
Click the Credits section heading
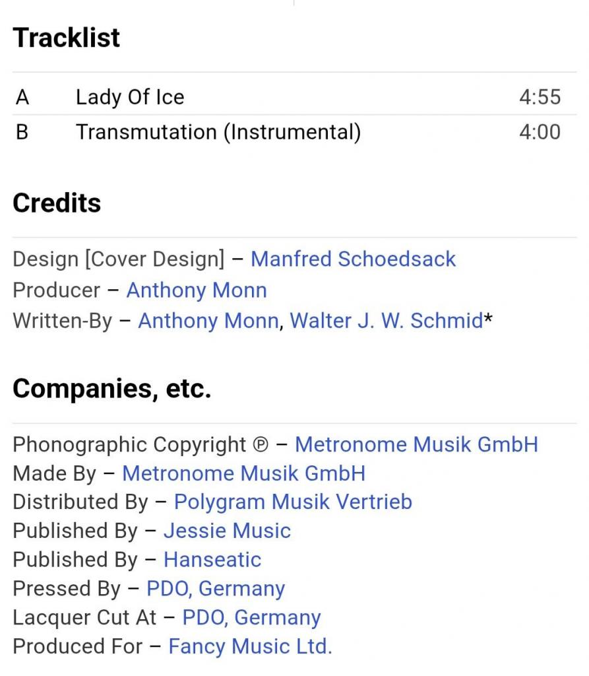tap(57, 203)
